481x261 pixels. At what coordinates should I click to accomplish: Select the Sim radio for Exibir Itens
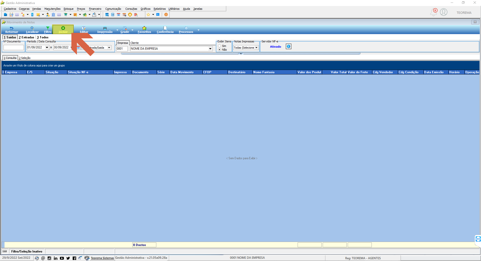click(219, 46)
